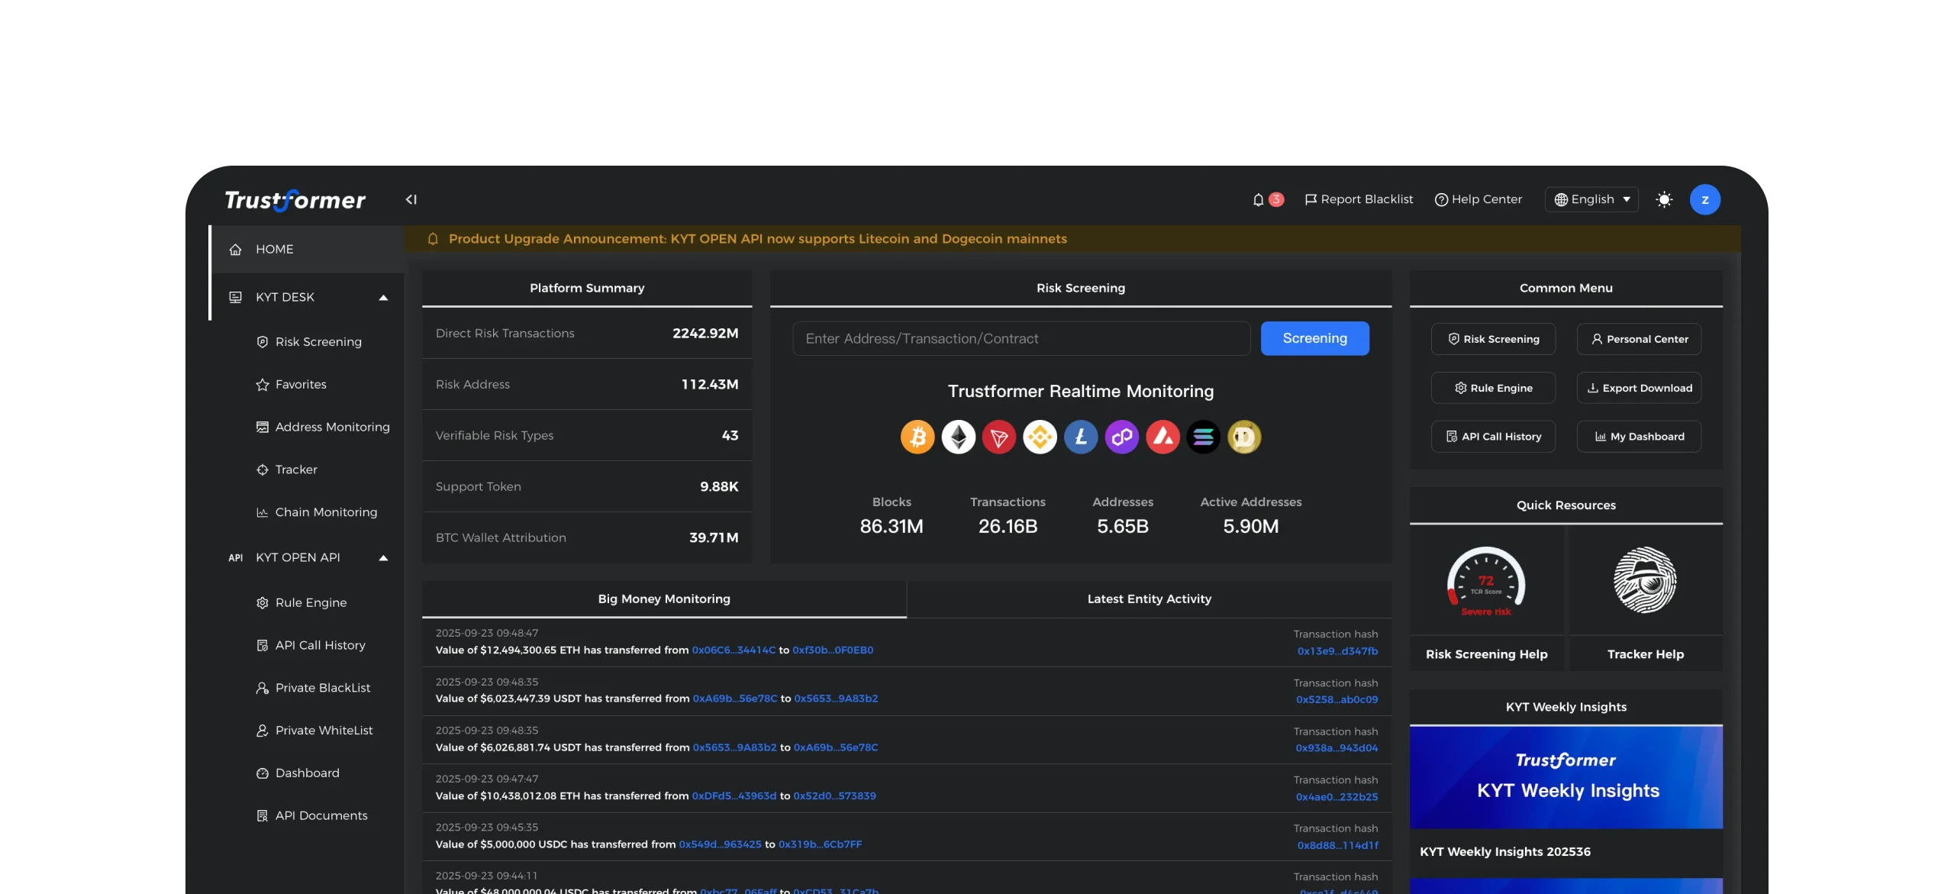
Task: Click the Litecoin chain icon
Action: pyautogui.click(x=1081, y=437)
